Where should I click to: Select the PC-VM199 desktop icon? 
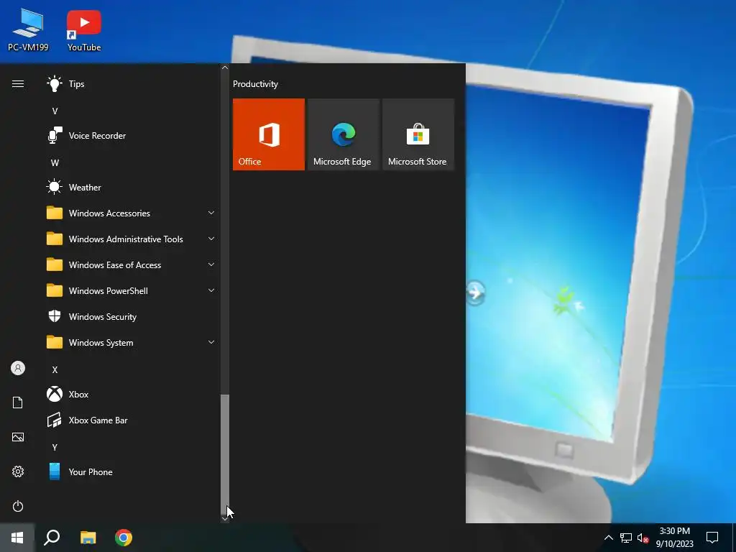[x=28, y=30]
